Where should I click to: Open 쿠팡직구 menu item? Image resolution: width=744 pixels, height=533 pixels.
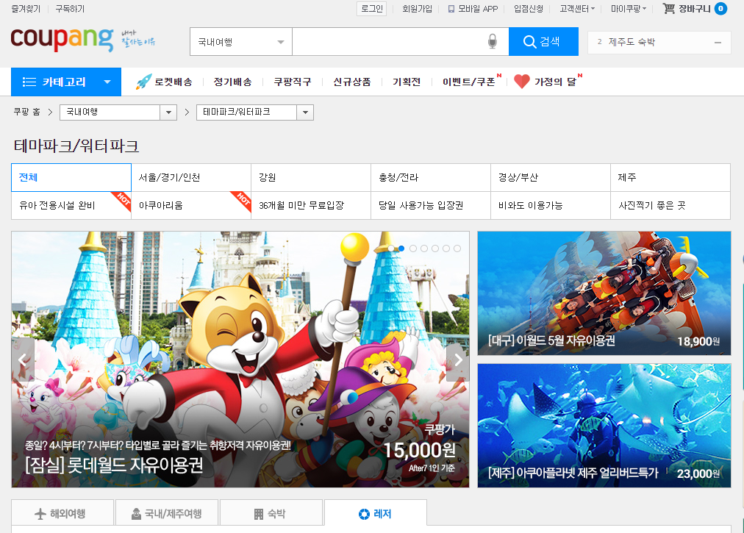point(293,82)
